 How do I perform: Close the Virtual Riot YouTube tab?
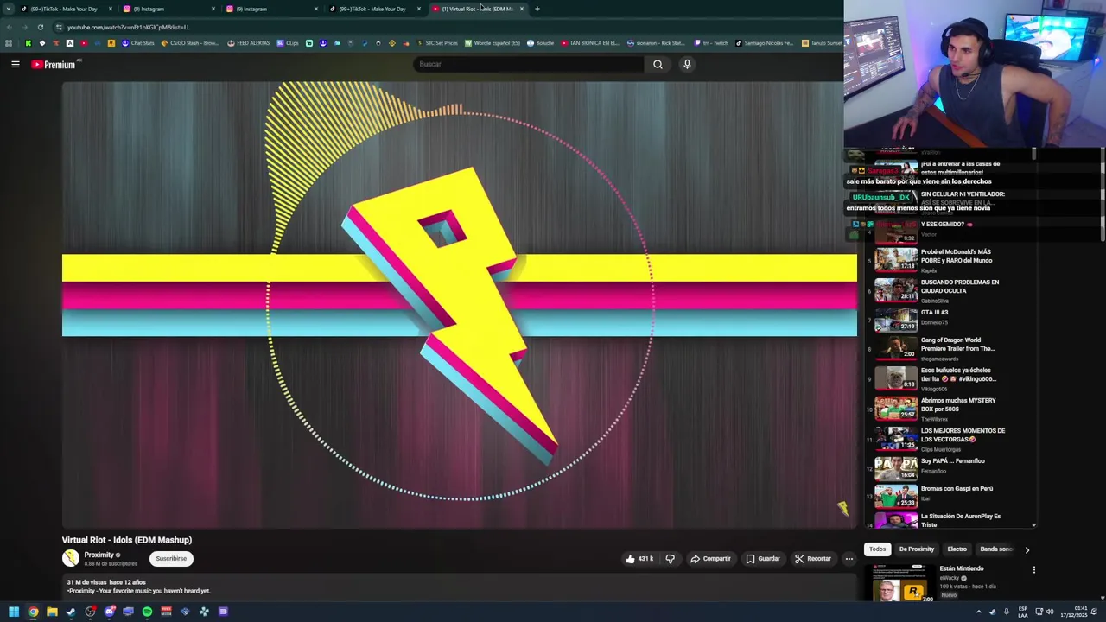[521, 9]
